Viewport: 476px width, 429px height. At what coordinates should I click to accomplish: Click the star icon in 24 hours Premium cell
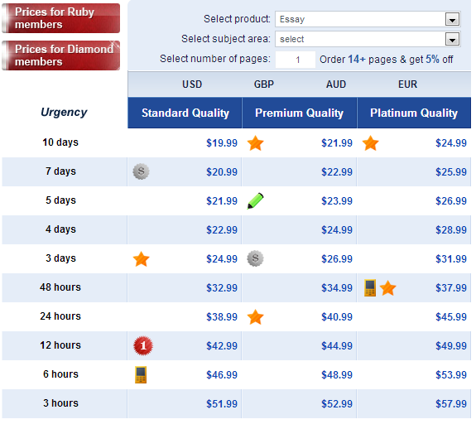coord(255,317)
